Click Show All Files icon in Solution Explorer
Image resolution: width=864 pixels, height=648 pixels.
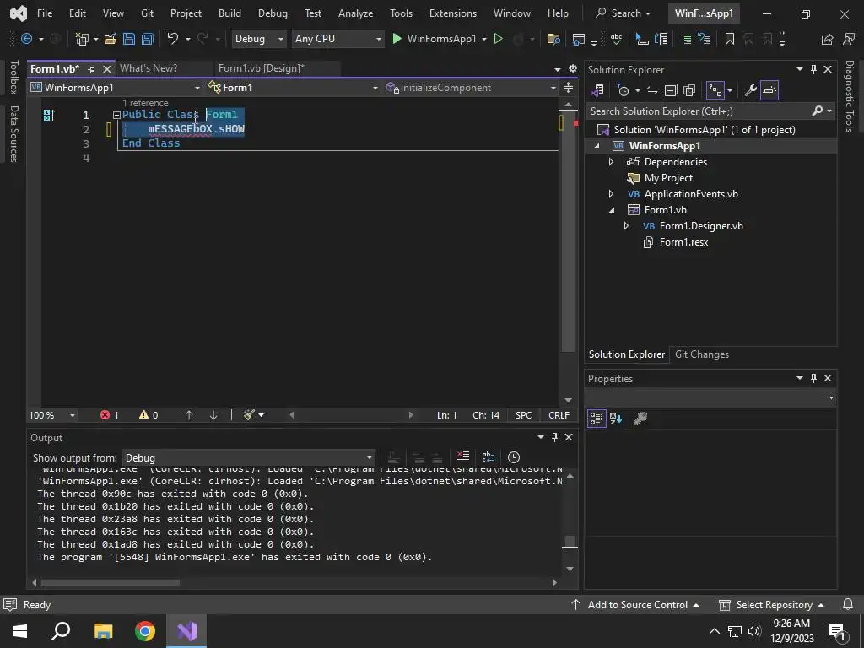pos(688,90)
